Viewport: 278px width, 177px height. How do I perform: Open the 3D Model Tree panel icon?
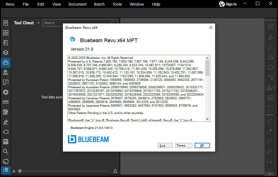[x=6, y=161]
